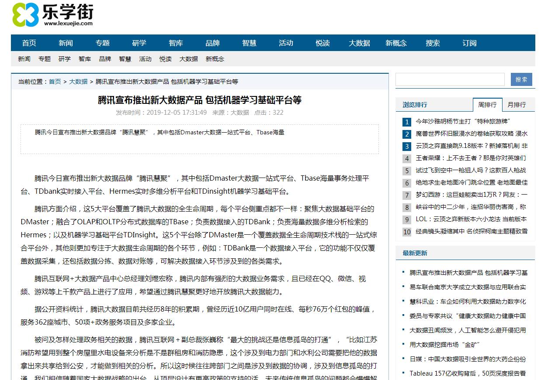Viewport: 541px width, 380px height.
Task: Select 活动 in the gray sub-navigation
Action: coord(146,59)
